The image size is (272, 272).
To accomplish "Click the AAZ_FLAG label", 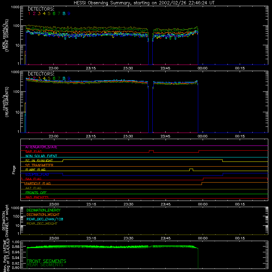I will coord(33,188).
